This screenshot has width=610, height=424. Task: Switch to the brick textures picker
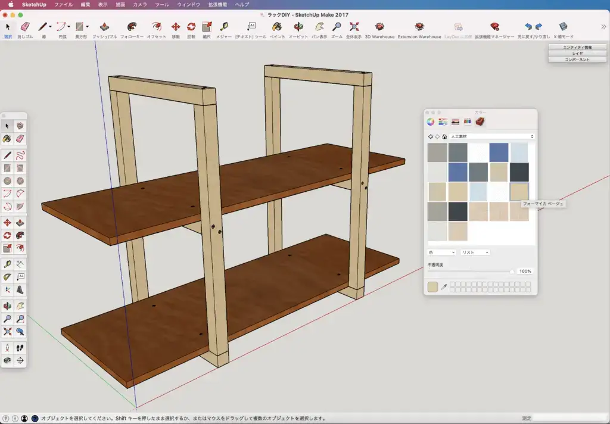480,121
